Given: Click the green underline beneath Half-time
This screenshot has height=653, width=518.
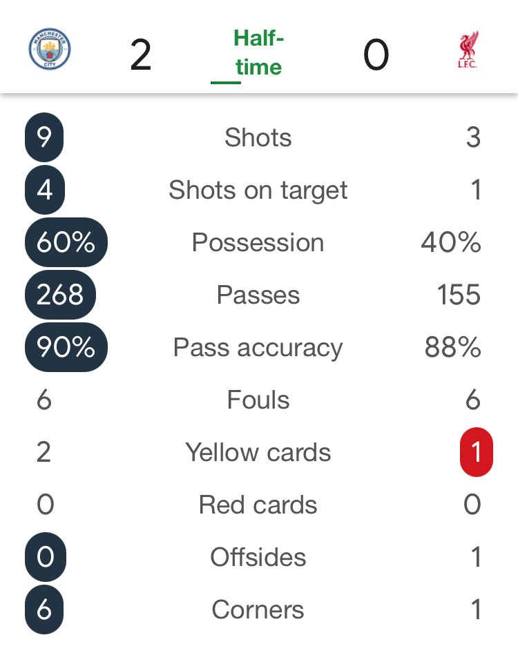Looking at the screenshot, I should pos(225,83).
